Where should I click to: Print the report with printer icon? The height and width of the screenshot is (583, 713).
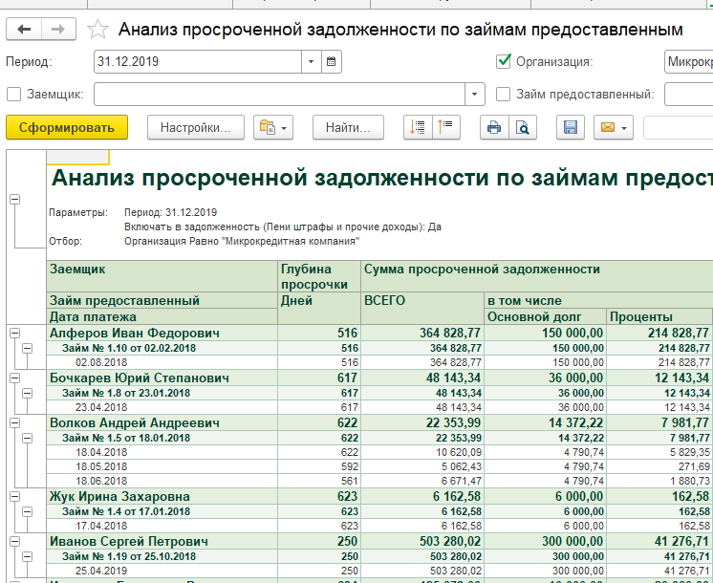tap(494, 127)
